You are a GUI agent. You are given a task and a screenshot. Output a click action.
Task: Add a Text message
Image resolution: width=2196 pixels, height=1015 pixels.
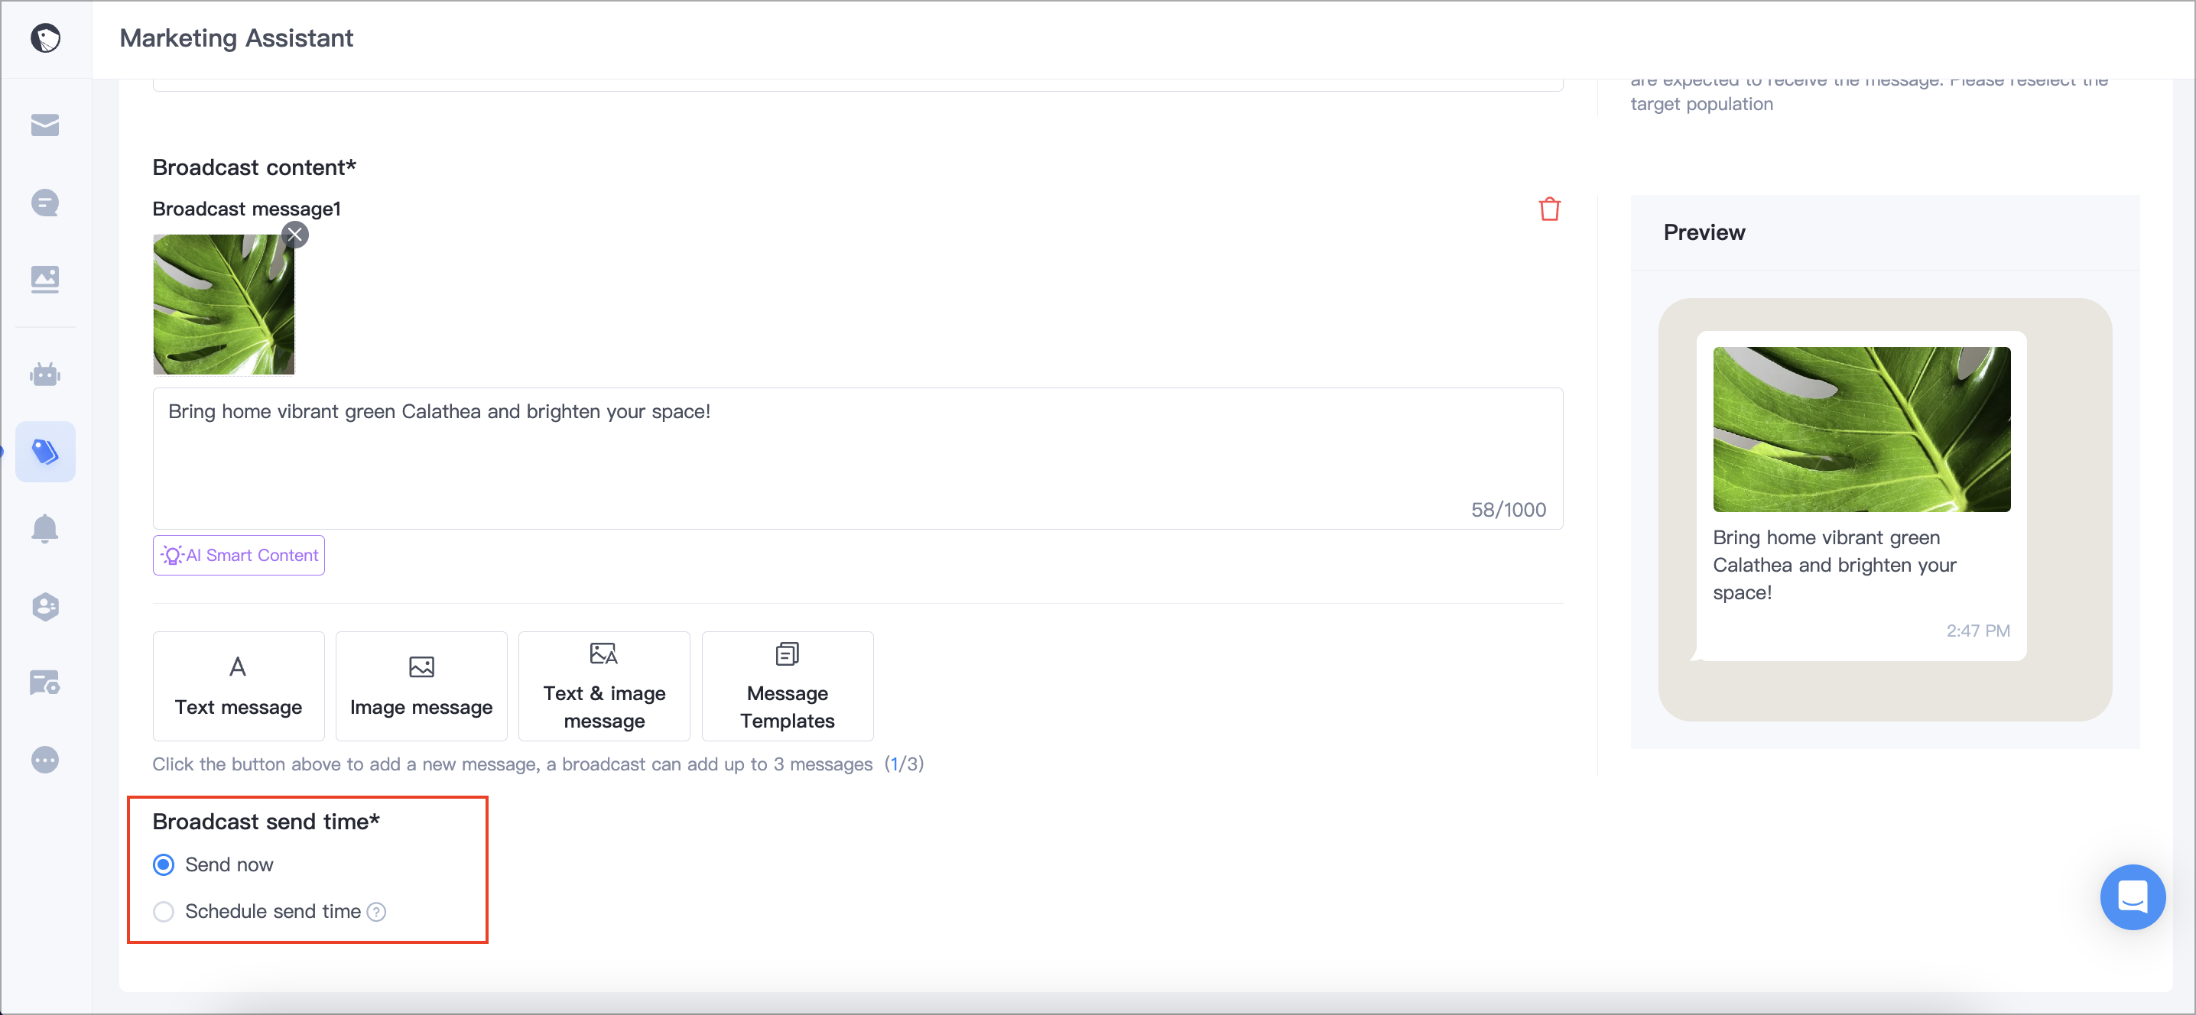[x=239, y=686]
